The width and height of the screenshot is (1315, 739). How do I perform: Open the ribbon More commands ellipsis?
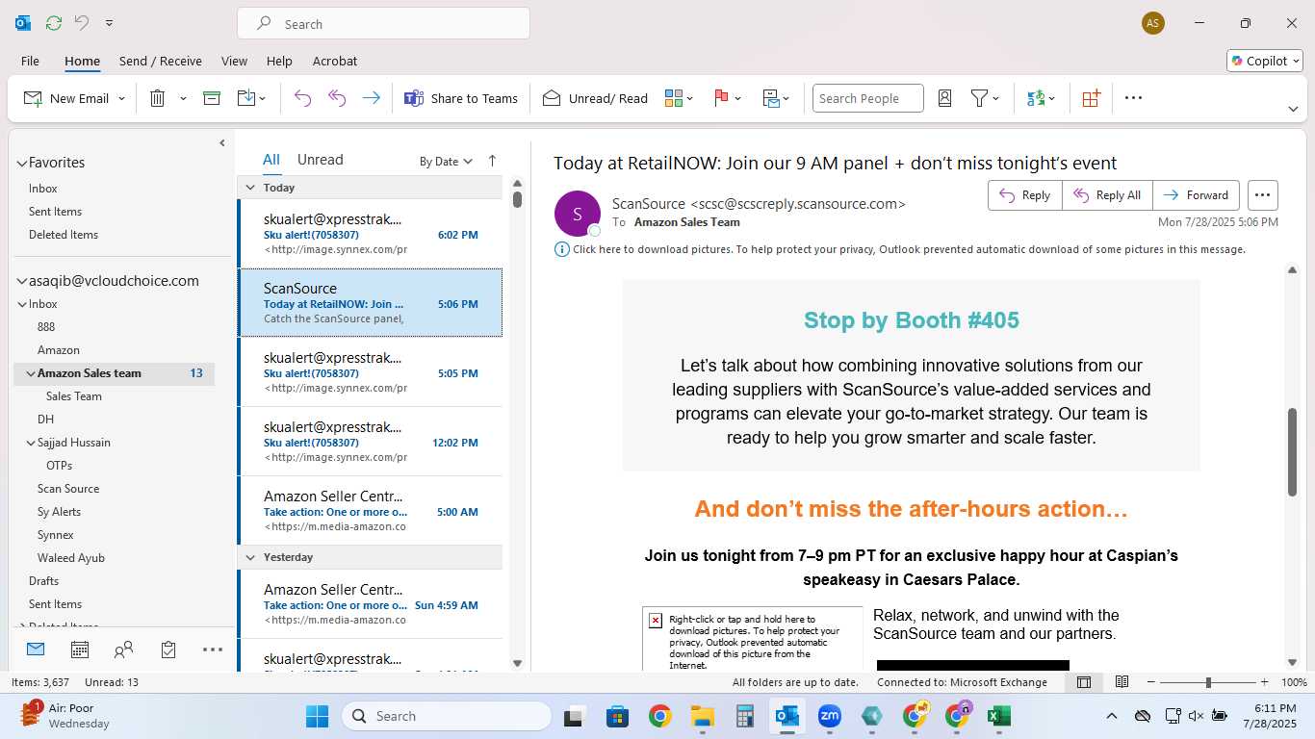tap(1133, 98)
